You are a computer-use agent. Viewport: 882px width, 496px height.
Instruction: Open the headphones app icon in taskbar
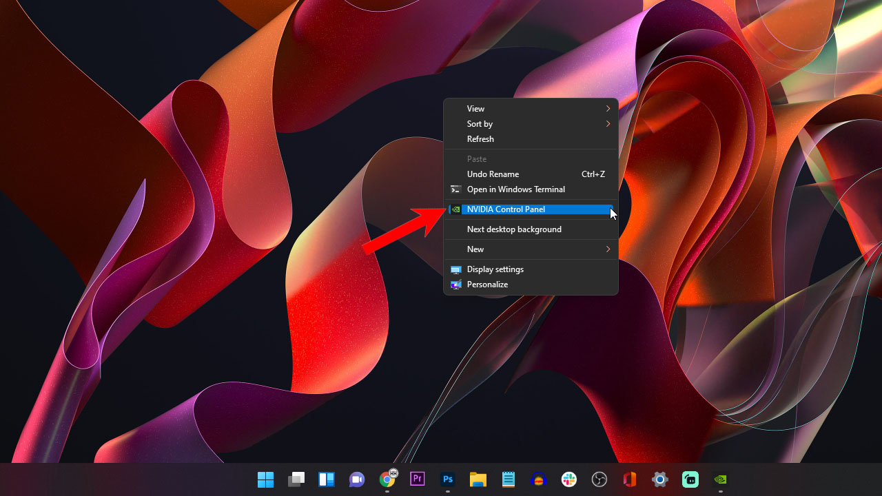pos(539,479)
